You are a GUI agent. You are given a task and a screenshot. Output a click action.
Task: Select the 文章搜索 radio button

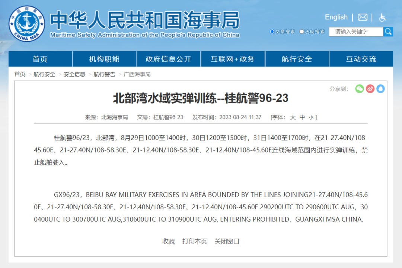pyautogui.click(x=272, y=32)
